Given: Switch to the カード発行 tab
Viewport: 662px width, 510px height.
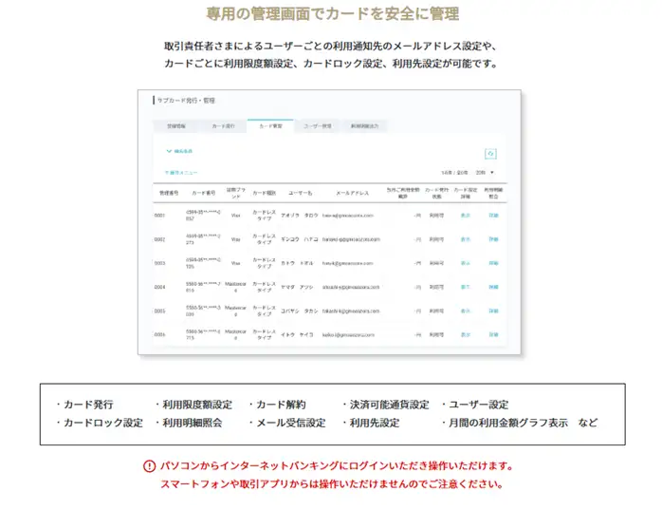Looking at the screenshot, I should pyautogui.click(x=223, y=125).
